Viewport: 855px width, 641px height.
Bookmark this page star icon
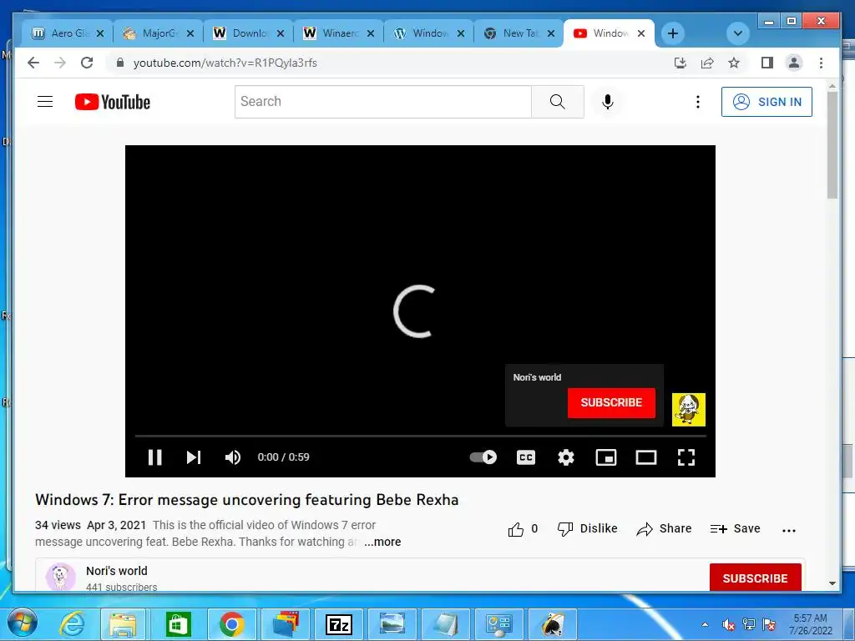(x=734, y=63)
